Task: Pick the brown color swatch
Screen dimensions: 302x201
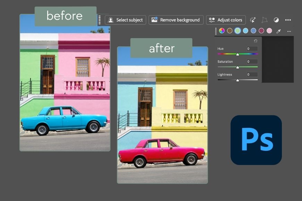Action: (x=229, y=31)
